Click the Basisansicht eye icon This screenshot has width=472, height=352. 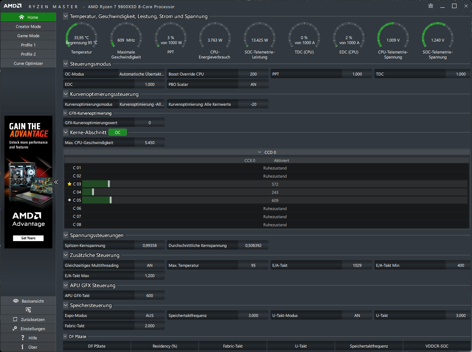(x=16, y=301)
